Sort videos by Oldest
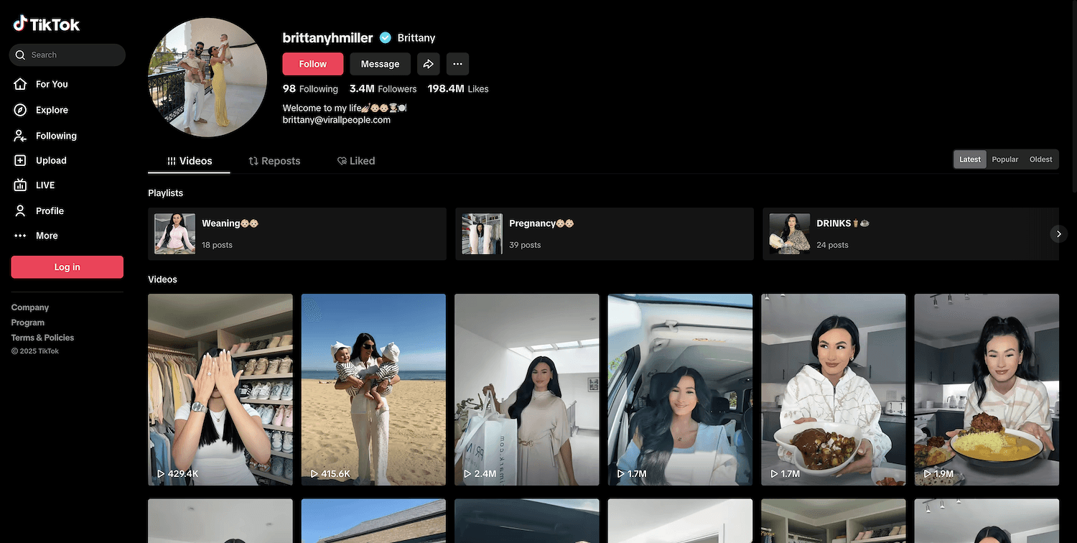Viewport: 1077px width, 543px height. 1040,159
